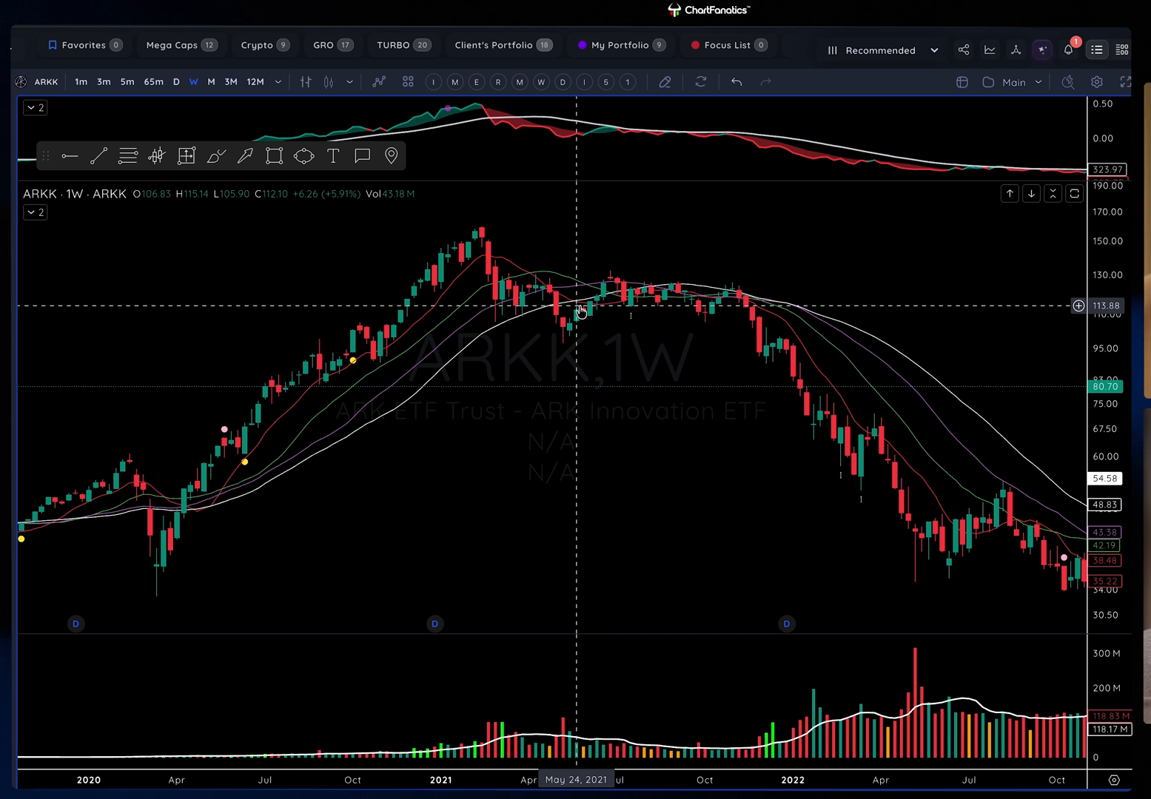Expand the chart type chevron
This screenshot has height=799, width=1151.
point(349,82)
